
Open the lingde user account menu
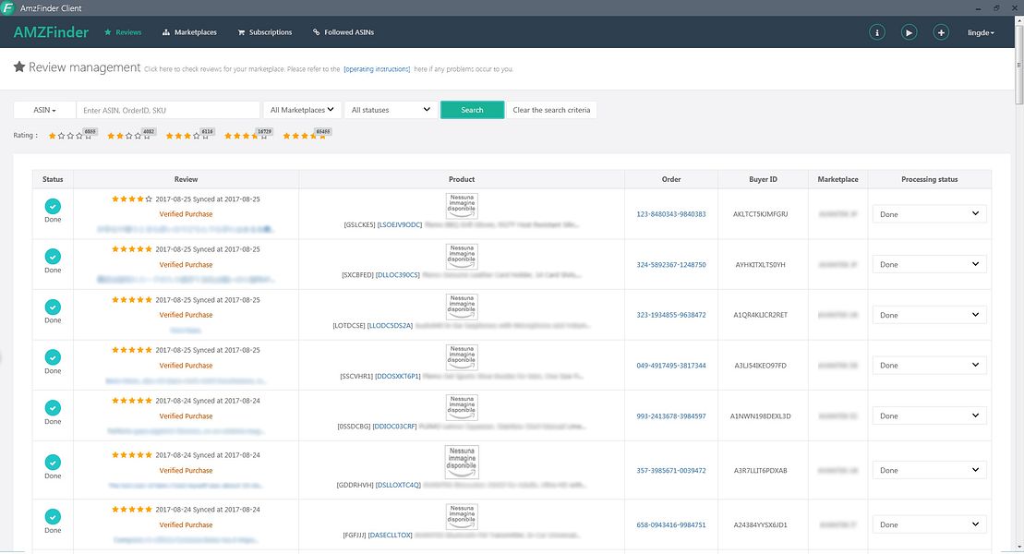pos(981,32)
